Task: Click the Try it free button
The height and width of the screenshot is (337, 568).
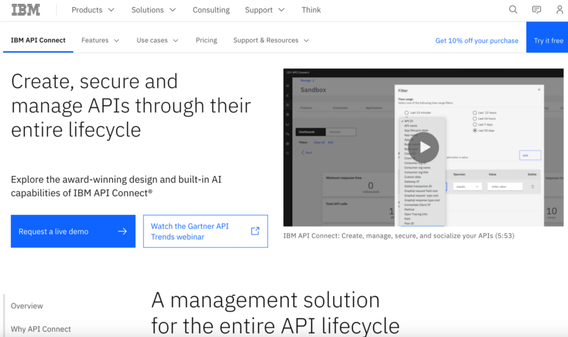Action: (549, 40)
